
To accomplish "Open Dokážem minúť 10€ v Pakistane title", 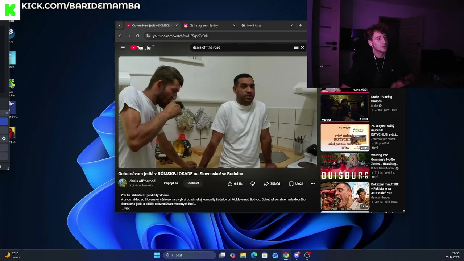I will [x=385, y=188].
